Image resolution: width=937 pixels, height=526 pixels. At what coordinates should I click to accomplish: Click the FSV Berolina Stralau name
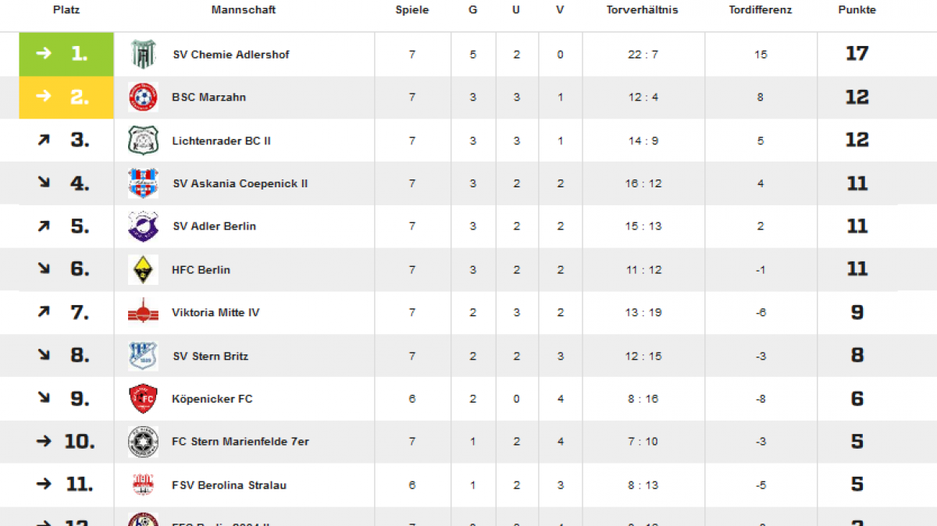coord(230,485)
